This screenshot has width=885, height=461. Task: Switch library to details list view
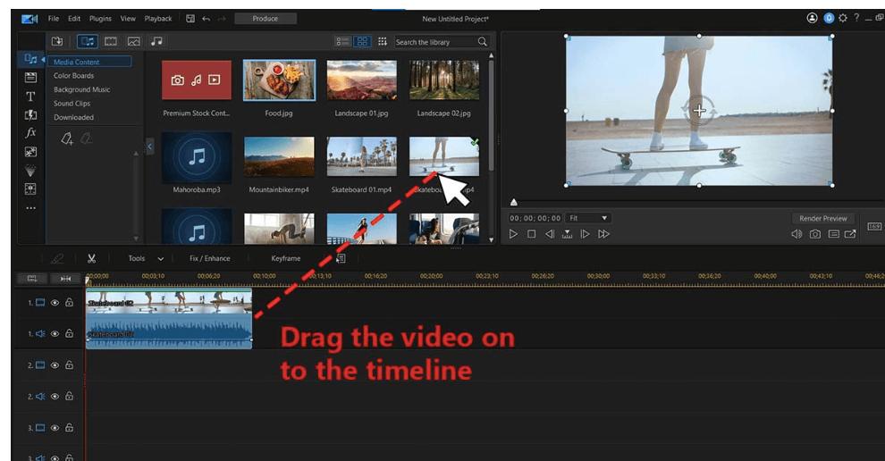[342, 41]
